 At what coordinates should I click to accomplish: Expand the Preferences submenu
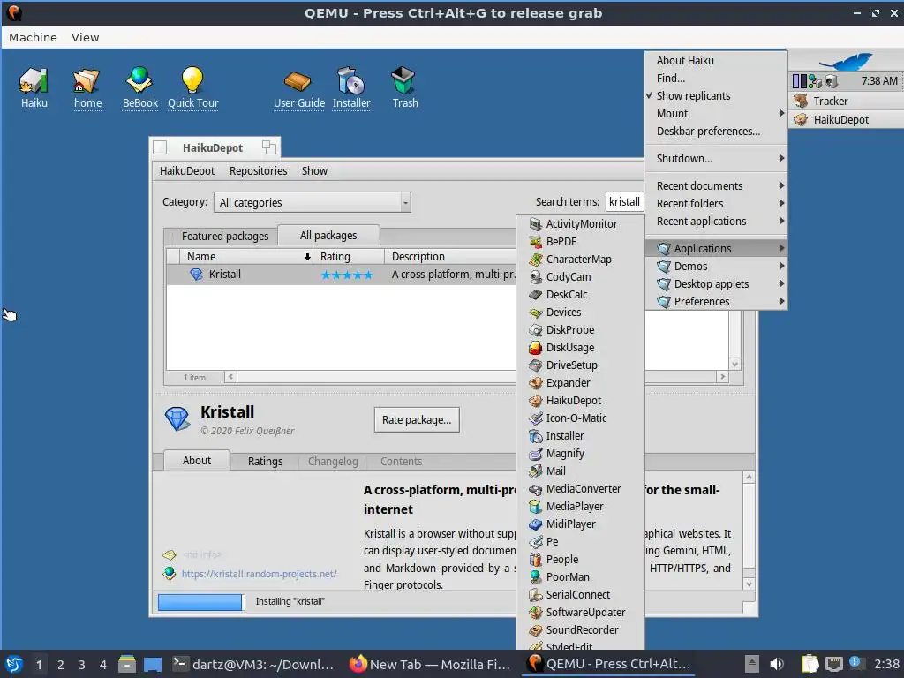click(715, 302)
